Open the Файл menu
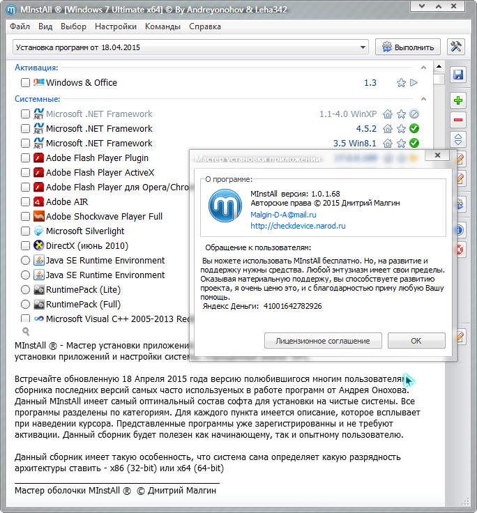Viewport: 477px width, 513px height. (20, 26)
